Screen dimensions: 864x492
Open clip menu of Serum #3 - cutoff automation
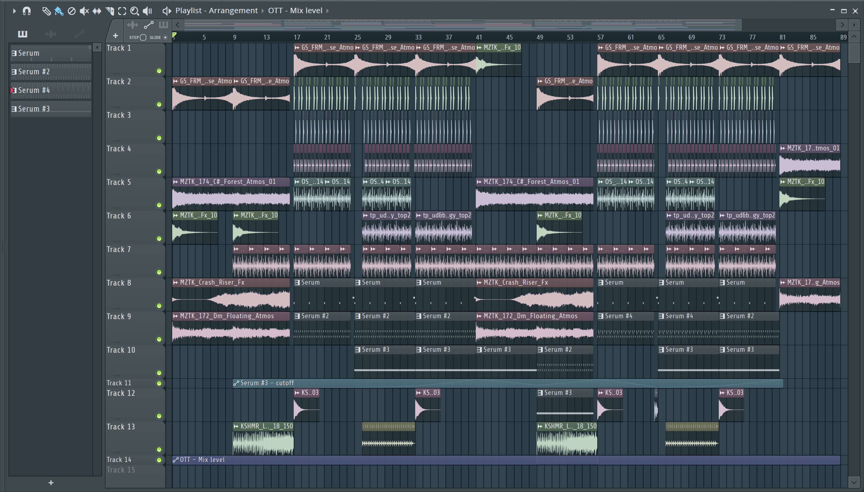236,383
